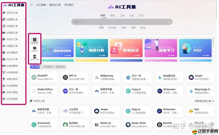This screenshot has height=135, width=219.
Task: Open the Rytr card
Action: 201,111
